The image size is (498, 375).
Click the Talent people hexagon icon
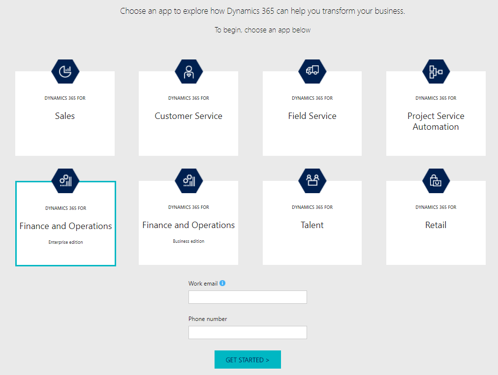(x=312, y=181)
